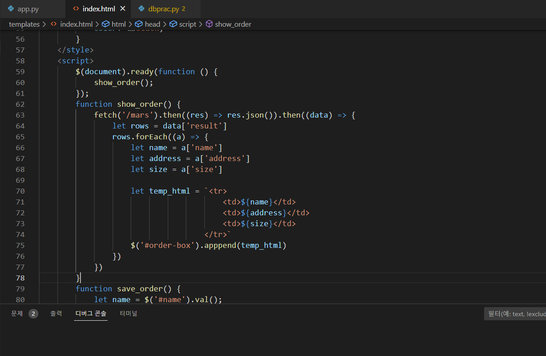The width and height of the screenshot is (546, 356).
Task: Click the Python icon on app.py tab
Action: coord(11,9)
